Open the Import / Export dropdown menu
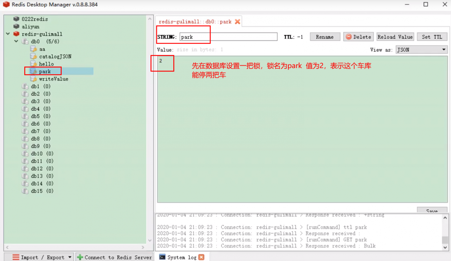The image size is (451, 261). 39,257
